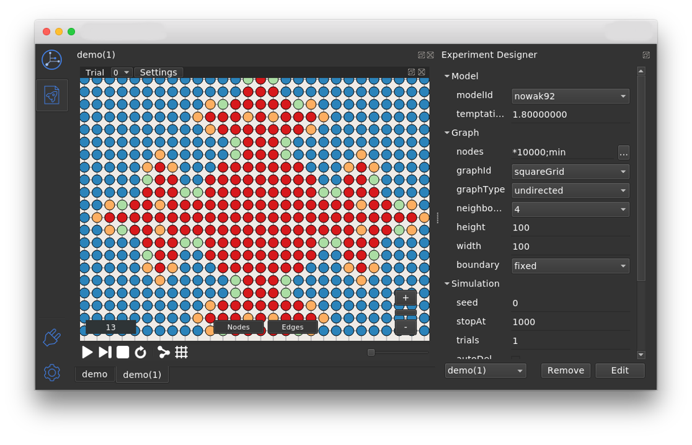Screen dimensions: 692x445
Task: Click the stop simulation icon
Action: pos(123,353)
